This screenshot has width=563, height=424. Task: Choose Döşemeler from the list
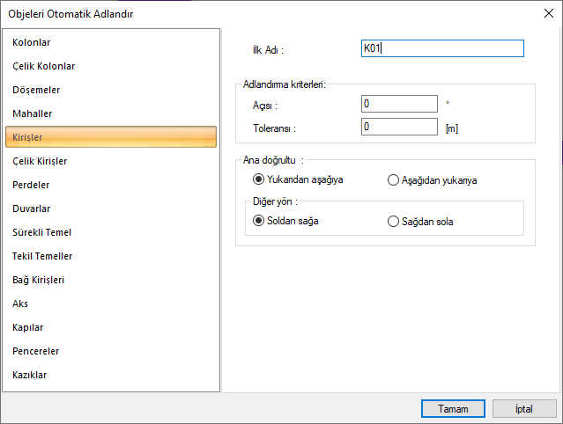pos(36,90)
